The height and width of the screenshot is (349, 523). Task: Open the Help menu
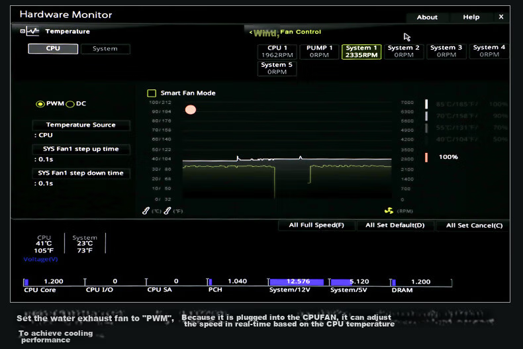tap(471, 17)
